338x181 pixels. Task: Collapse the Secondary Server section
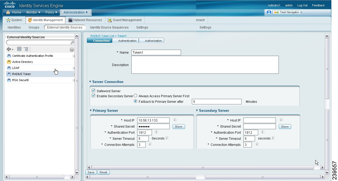click(x=197, y=111)
